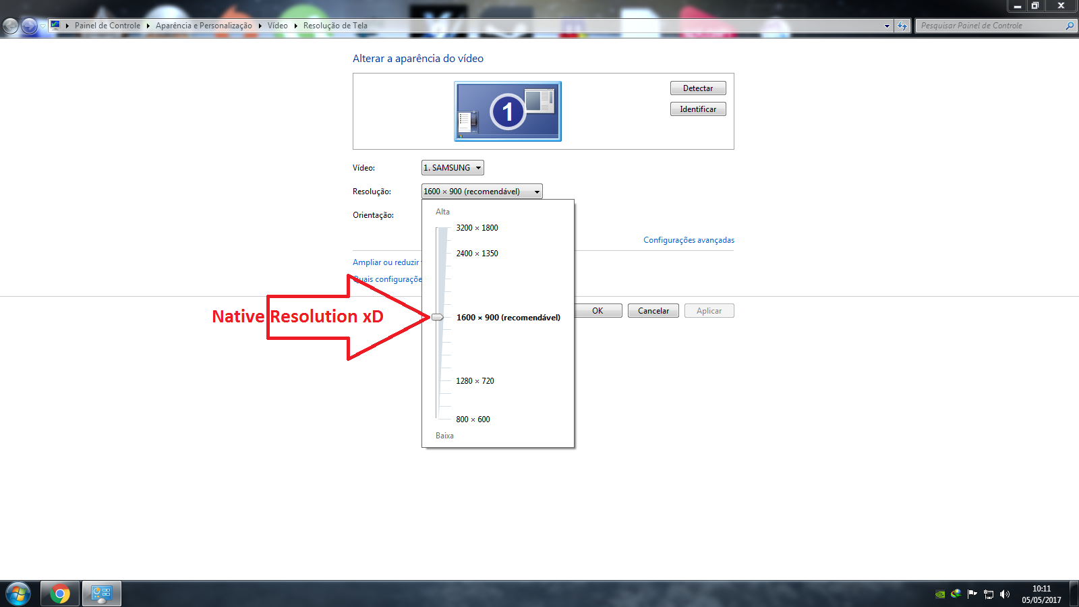This screenshot has width=1079, height=607.
Task: Select monitor 1 display thumbnail
Action: coord(508,111)
